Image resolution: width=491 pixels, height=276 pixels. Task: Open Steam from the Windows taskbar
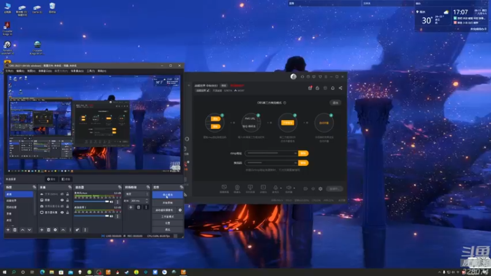[126, 272]
